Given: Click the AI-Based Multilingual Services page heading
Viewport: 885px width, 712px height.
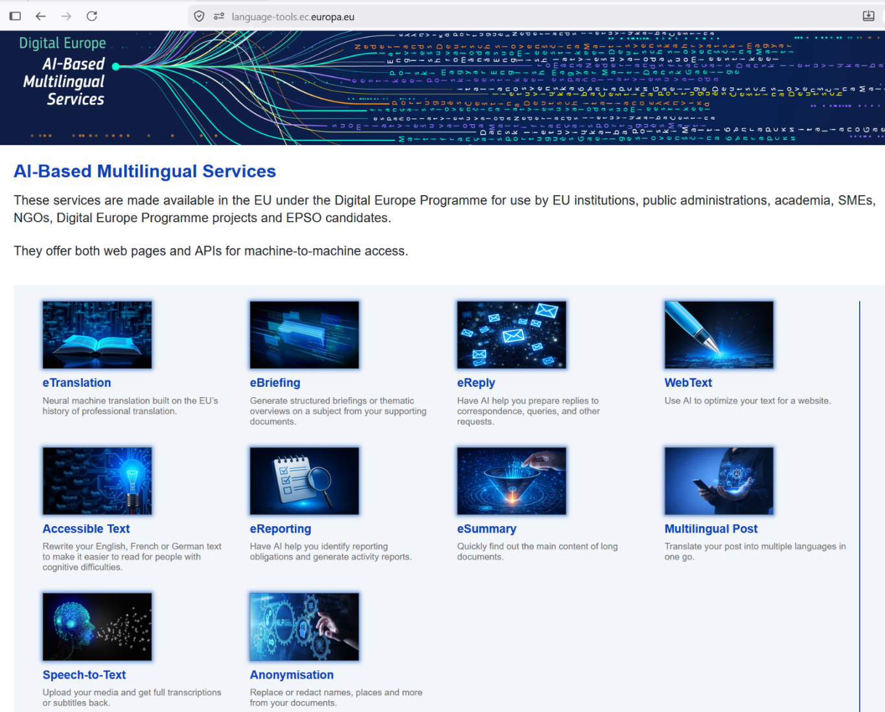Looking at the screenshot, I should (x=145, y=171).
